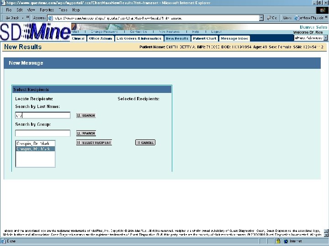Click the portal Help link

coord(196,32)
